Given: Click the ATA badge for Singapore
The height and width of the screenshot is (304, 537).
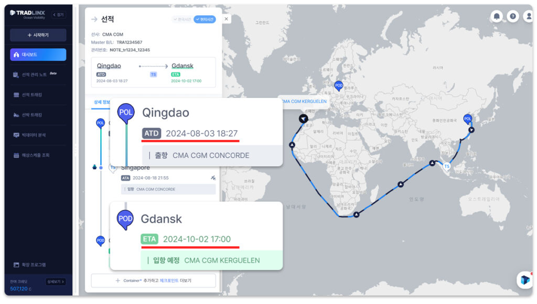Looking at the screenshot, I should tap(126, 178).
